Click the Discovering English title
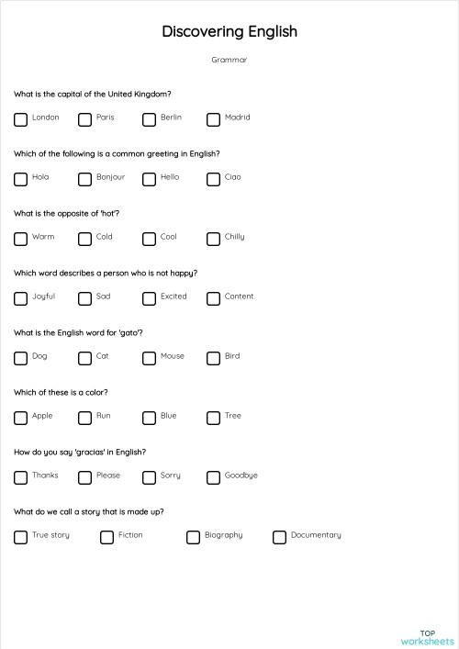This screenshot has width=459, height=649. point(229,31)
